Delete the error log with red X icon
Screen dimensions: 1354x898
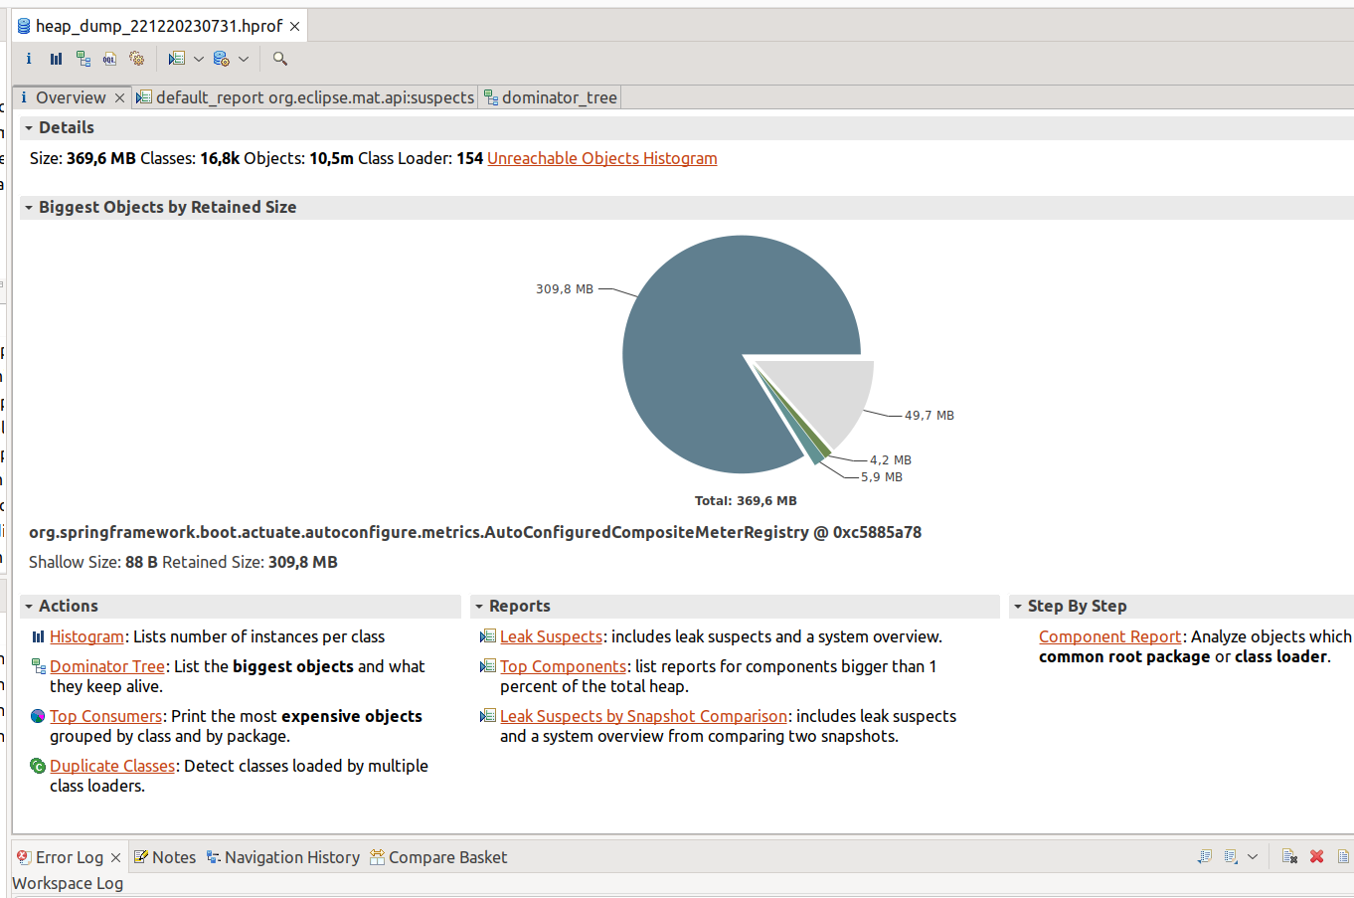pyautogui.click(x=1316, y=855)
